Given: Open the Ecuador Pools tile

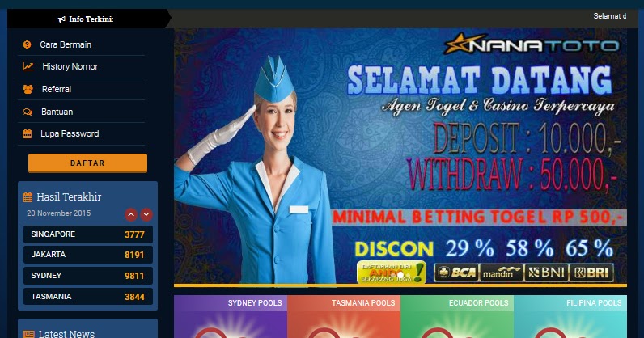Looking at the screenshot, I should pos(457,317).
